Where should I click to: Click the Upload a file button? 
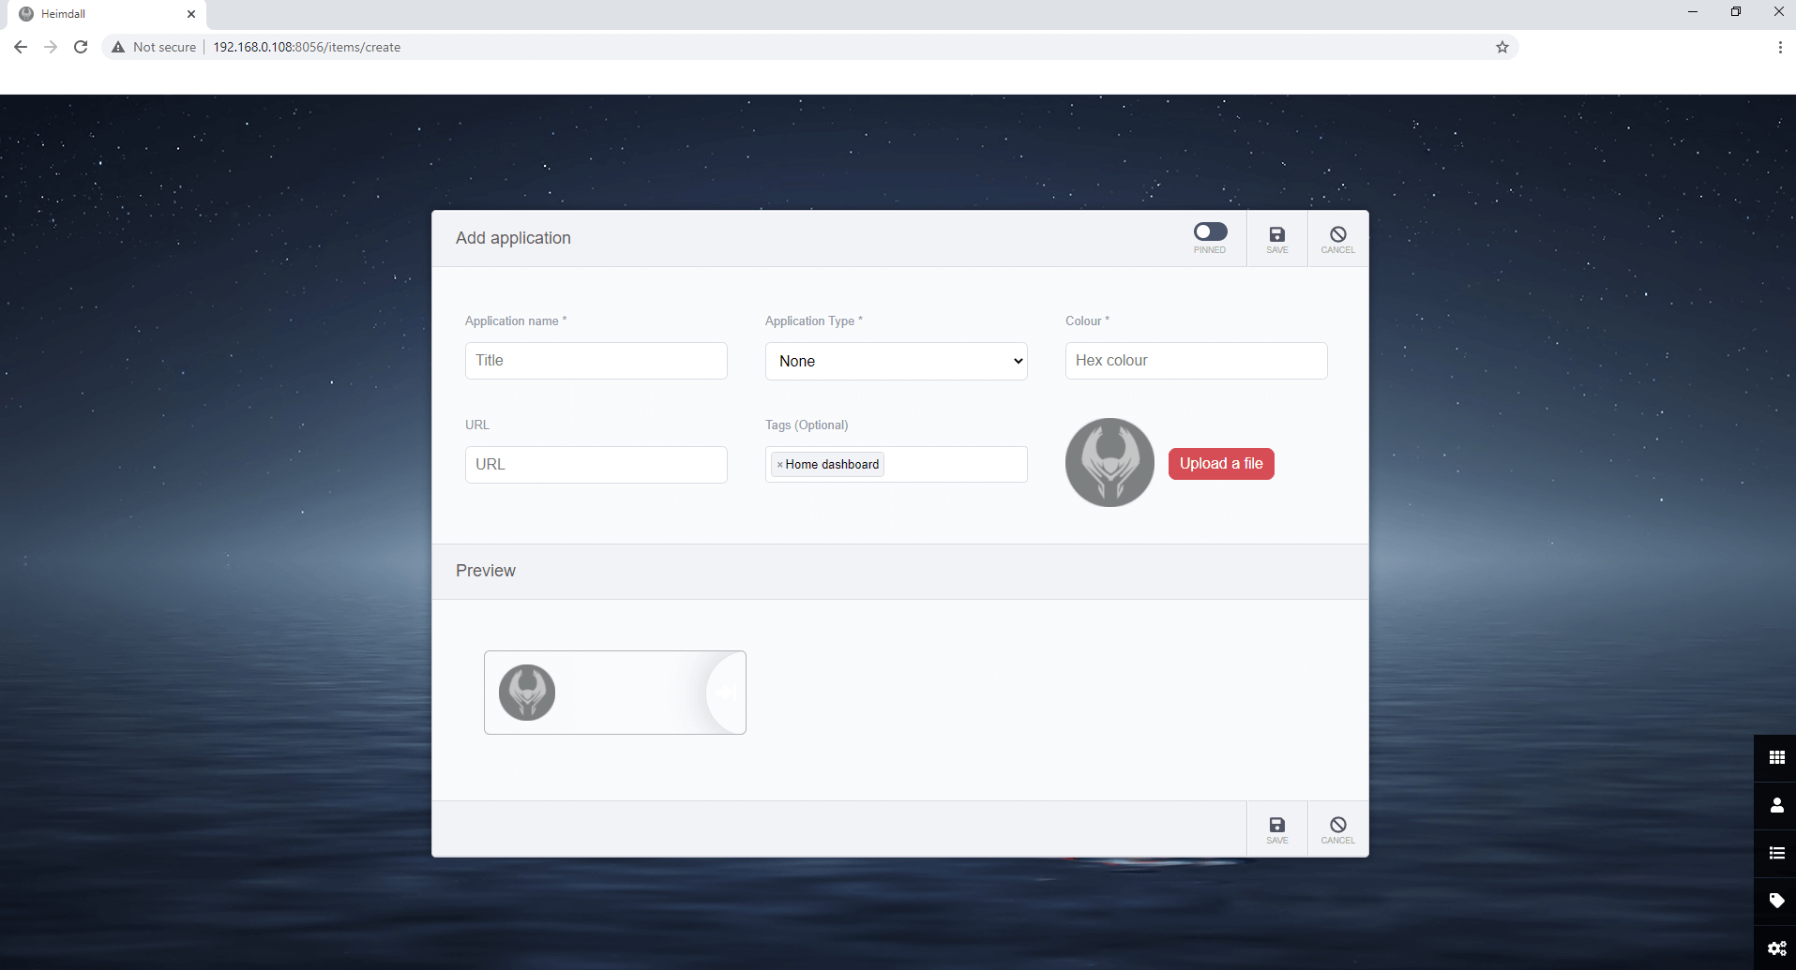pyautogui.click(x=1220, y=464)
